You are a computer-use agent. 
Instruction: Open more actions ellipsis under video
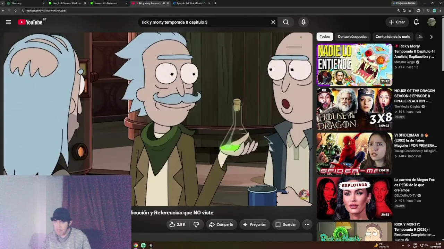(307, 224)
